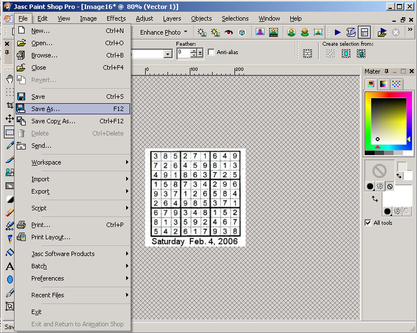Screen dimensions: 417x333
Task: Select the Pan hand tool
Action: click(9, 79)
